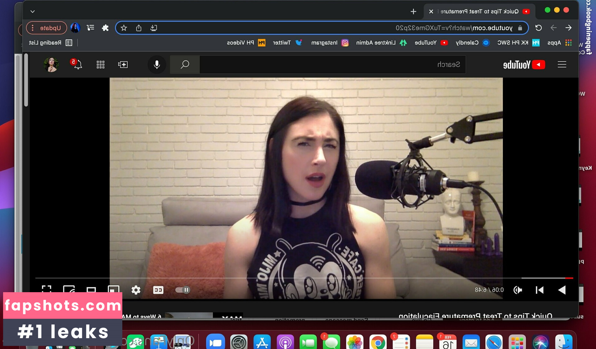Click the Create video camera icon
Image resolution: width=596 pixels, height=349 pixels.
point(123,65)
